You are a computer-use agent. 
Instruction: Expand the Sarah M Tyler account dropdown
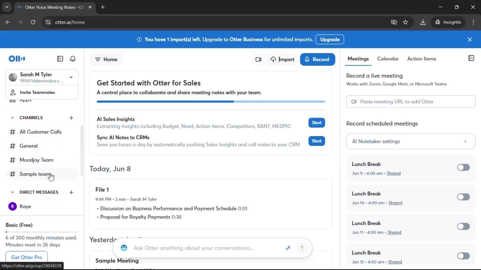71,77
